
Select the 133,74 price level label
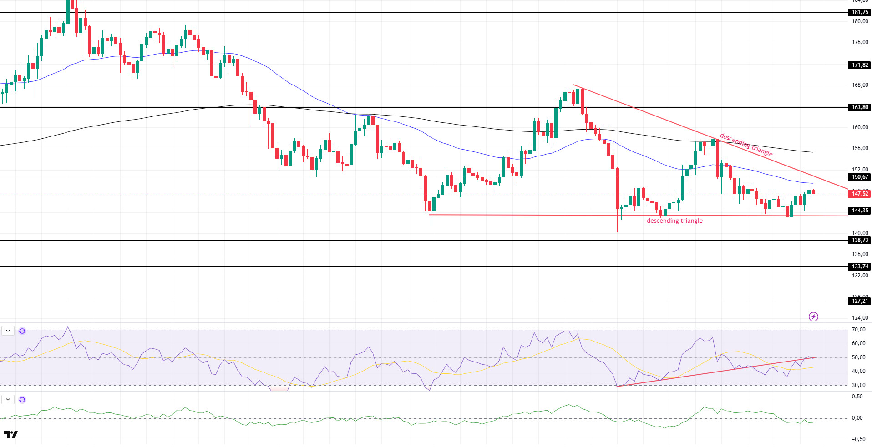coord(860,266)
